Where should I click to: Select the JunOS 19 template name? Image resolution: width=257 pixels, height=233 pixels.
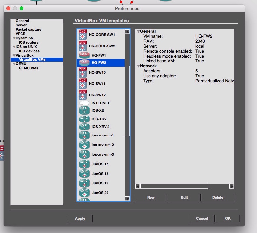coord(100,183)
